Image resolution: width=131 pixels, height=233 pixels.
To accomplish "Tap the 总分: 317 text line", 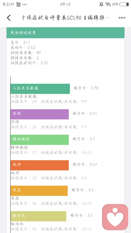I will coord(20,43).
